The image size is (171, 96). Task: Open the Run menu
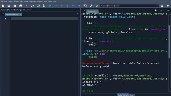[x=21, y=1]
